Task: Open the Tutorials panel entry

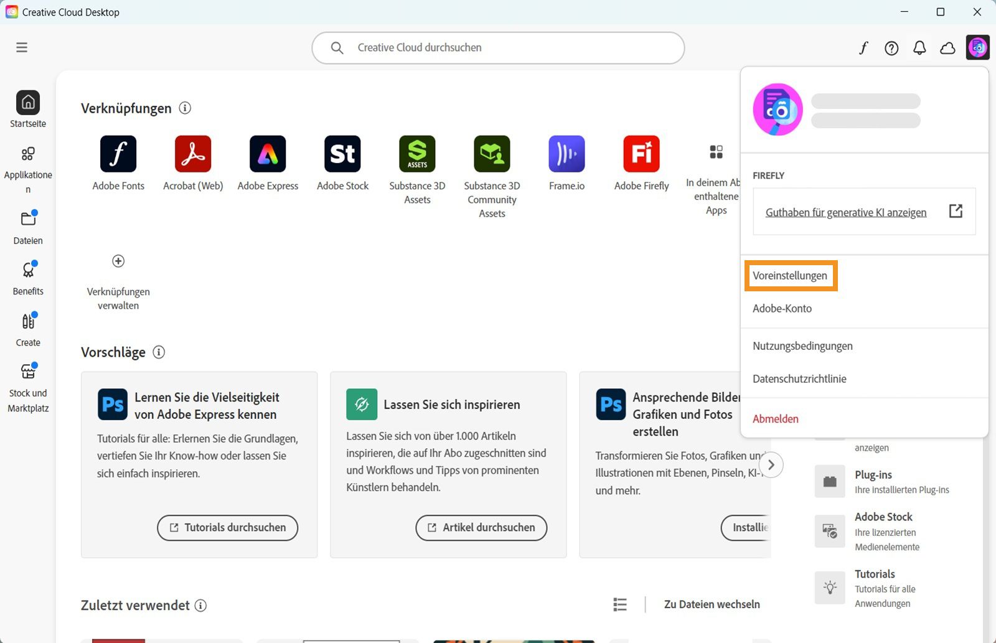Action: 865,588
